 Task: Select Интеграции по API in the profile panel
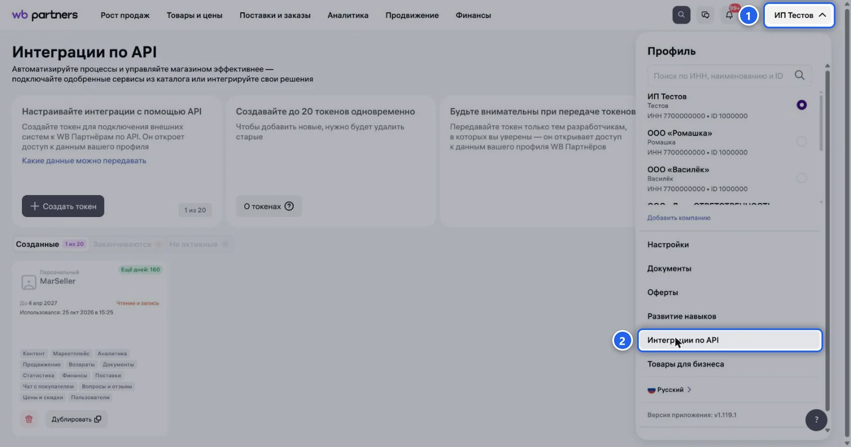click(730, 340)
